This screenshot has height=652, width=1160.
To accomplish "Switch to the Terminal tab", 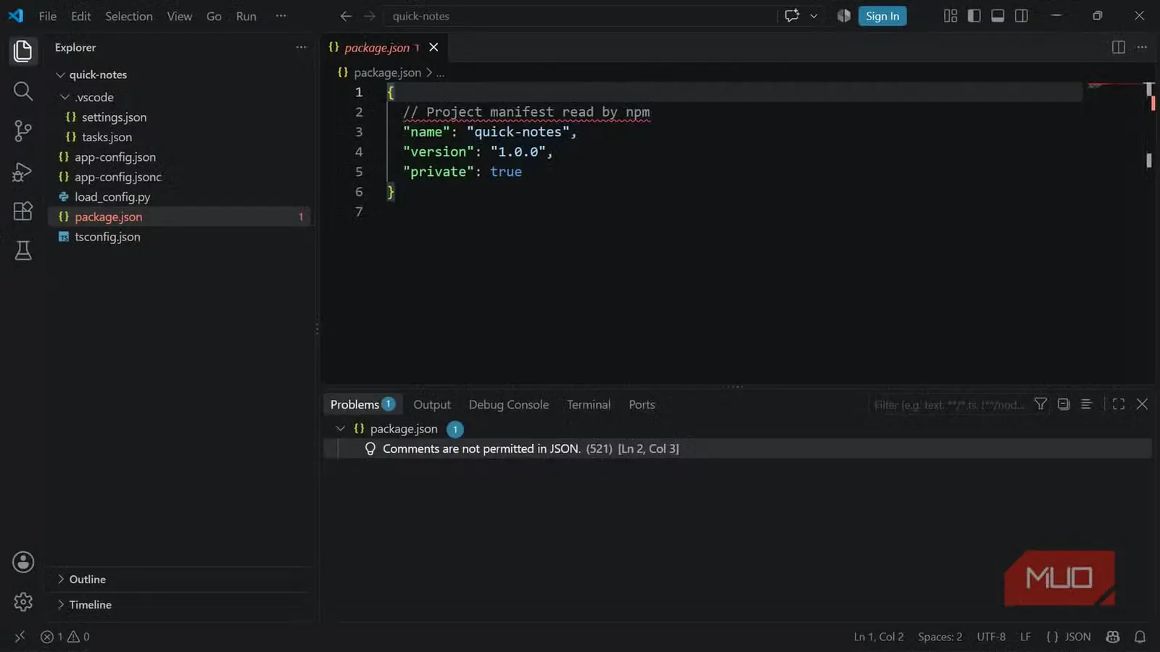I will [x=589, y=404].
